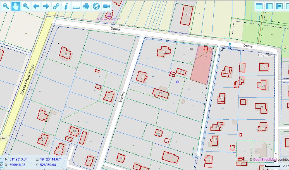289x170 pixels.
Task: Click the Wodna street label
Action: pos(122,97)
